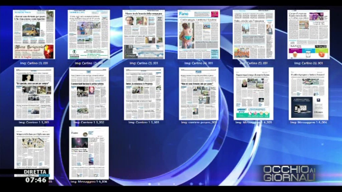Viewport: 342px width, 192px height.
Task: Open the Carlino (5)_001 newspaper page thumbnail
Action: click(254, 34)
